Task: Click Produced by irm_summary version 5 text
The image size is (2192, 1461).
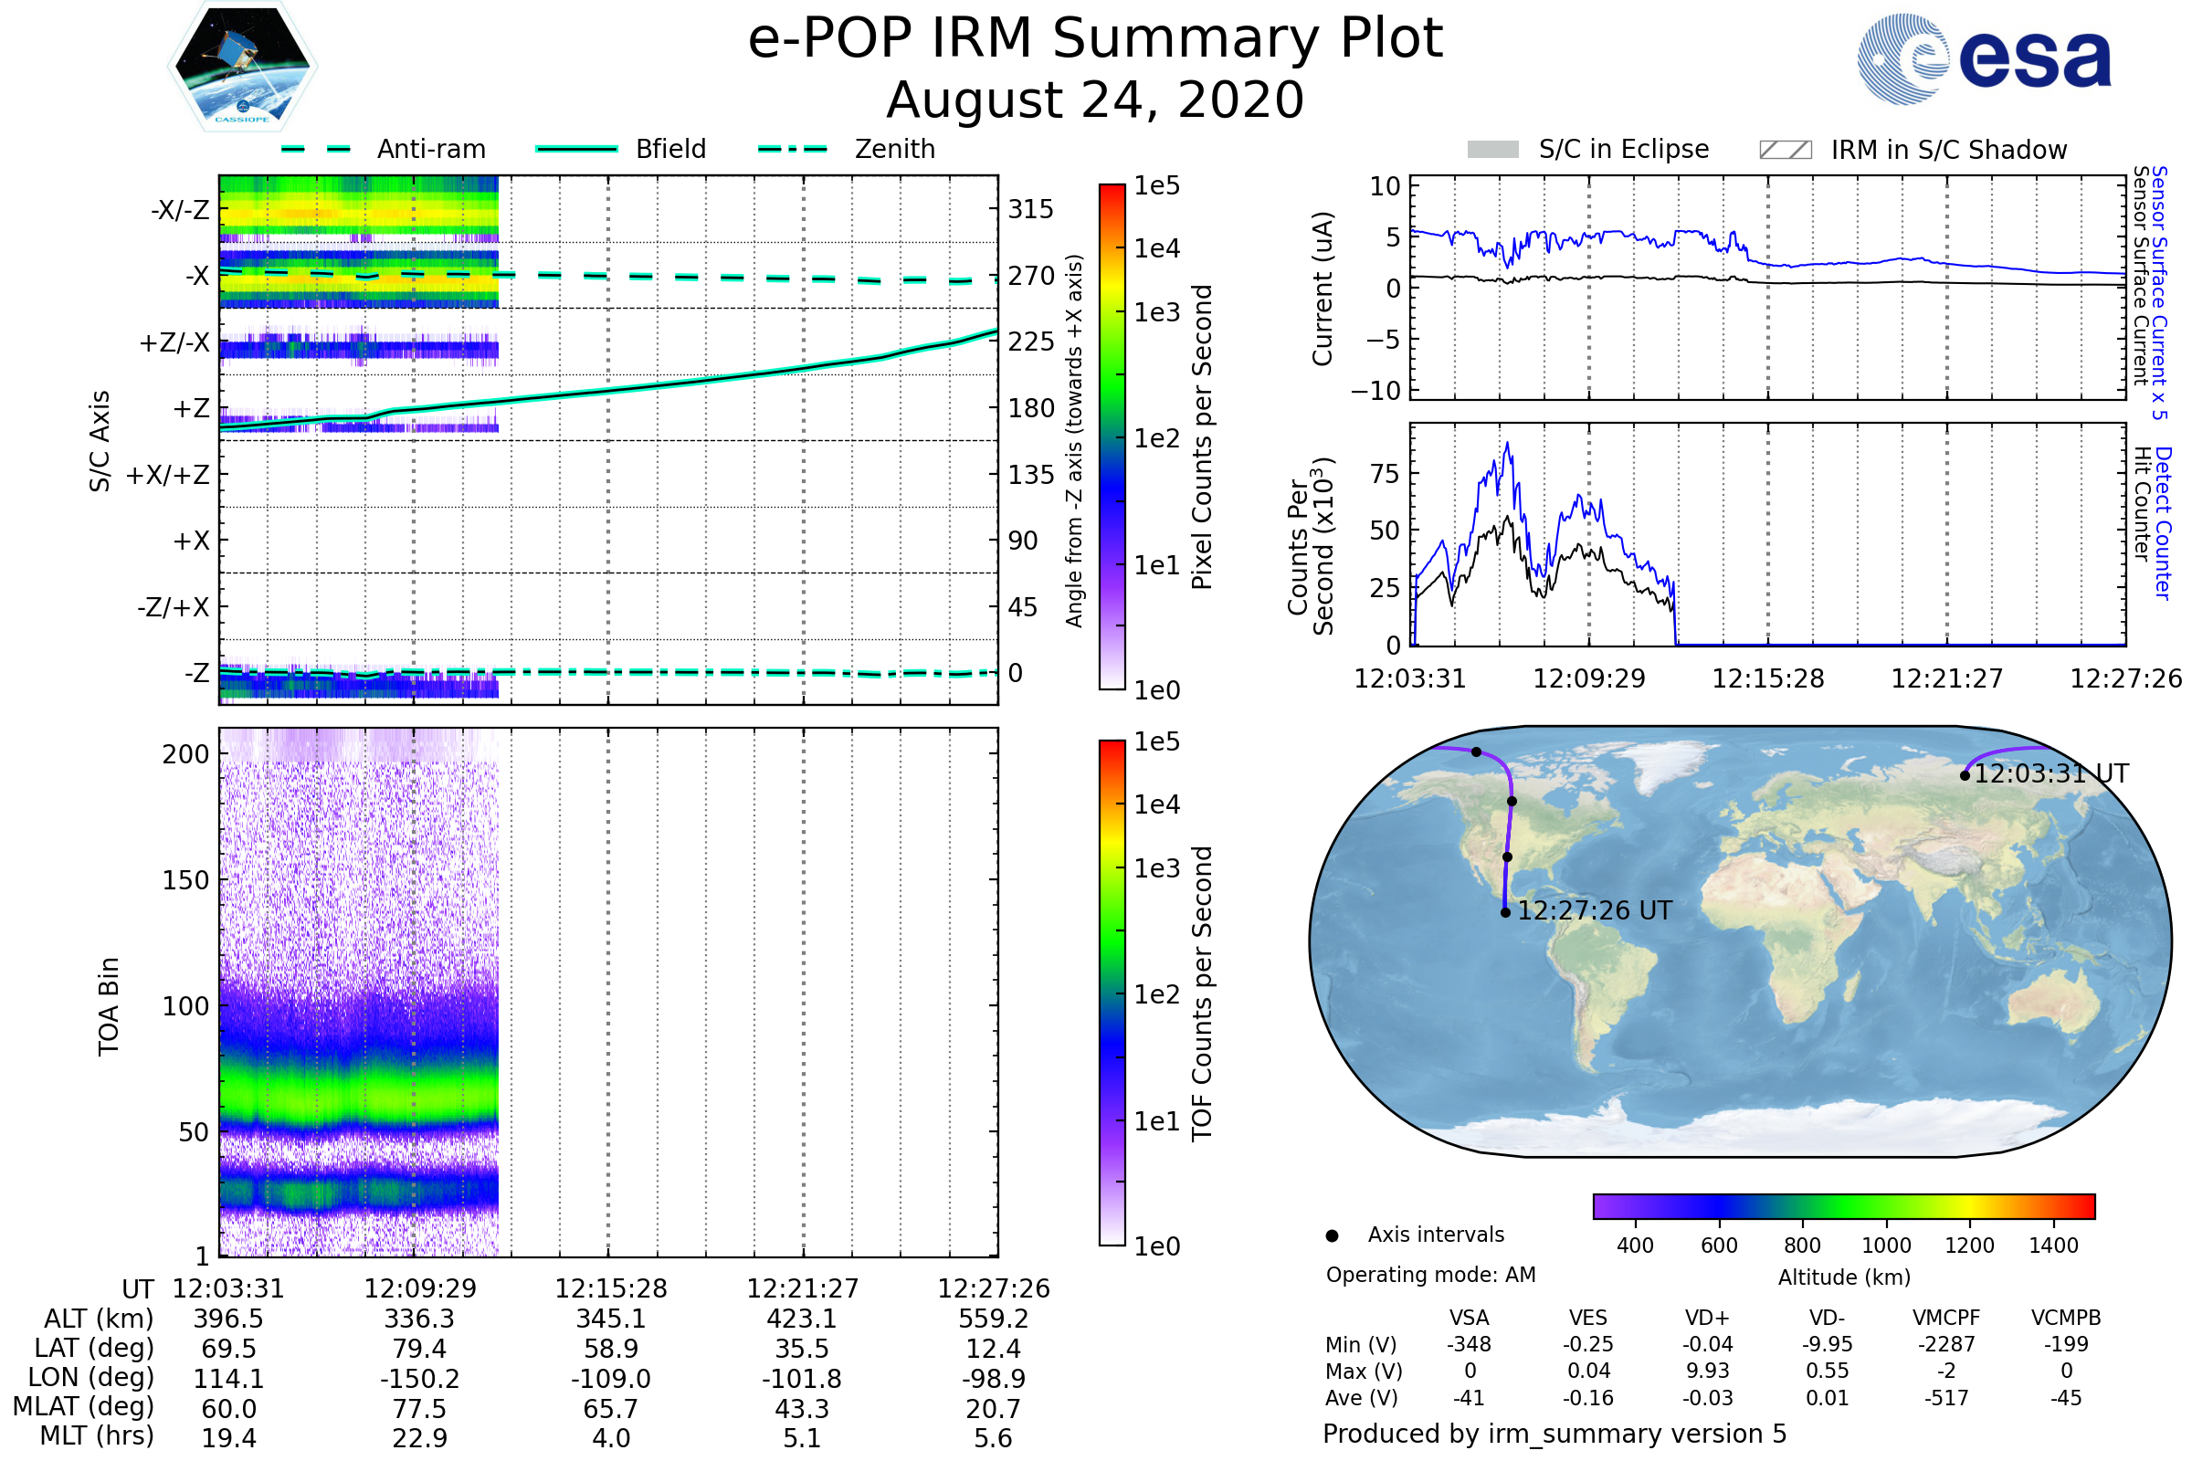Action: point(1554,1434)
